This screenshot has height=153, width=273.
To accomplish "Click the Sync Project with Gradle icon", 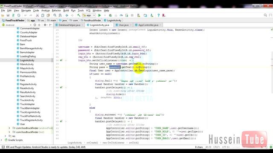I will [145, 15].
